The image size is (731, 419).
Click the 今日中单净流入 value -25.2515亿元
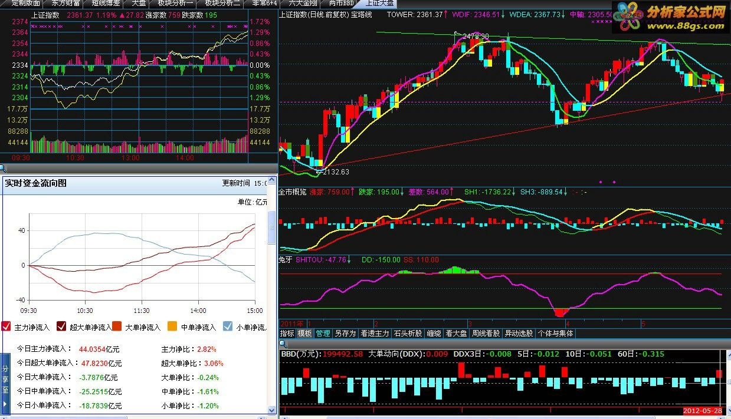100,392
